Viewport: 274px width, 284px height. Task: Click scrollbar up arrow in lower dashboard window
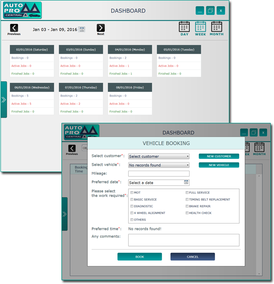click(259, 176)
